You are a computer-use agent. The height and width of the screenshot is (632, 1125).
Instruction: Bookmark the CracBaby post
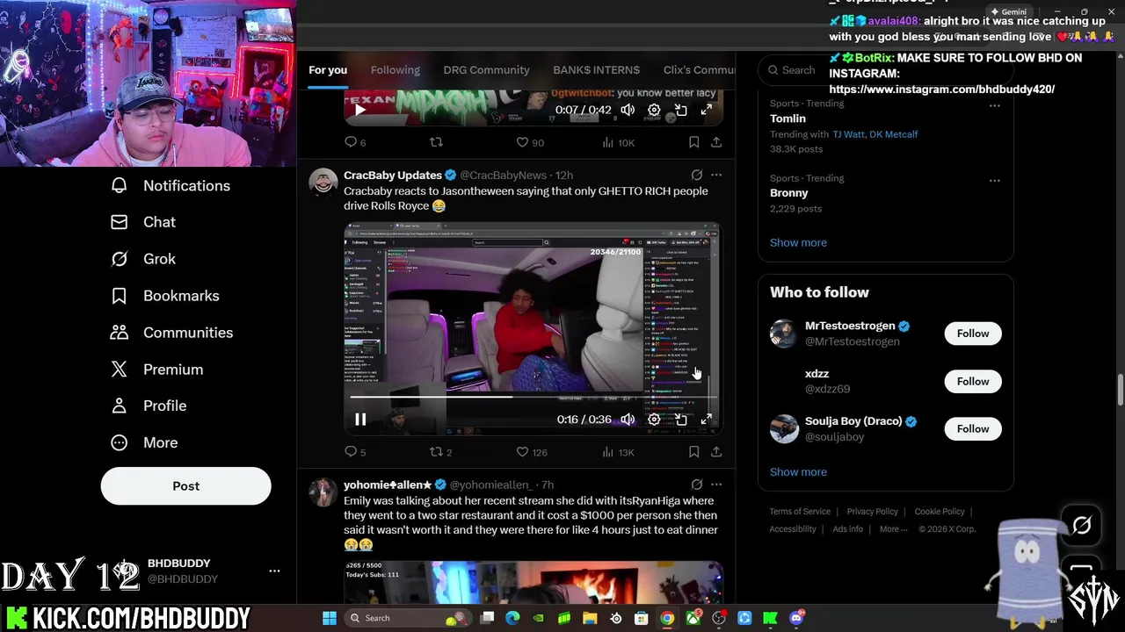pyautogui.click(x=693, y=452)
